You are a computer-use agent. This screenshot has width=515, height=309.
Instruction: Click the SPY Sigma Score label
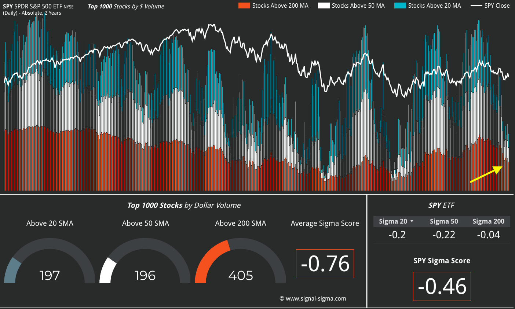(442, 261)
